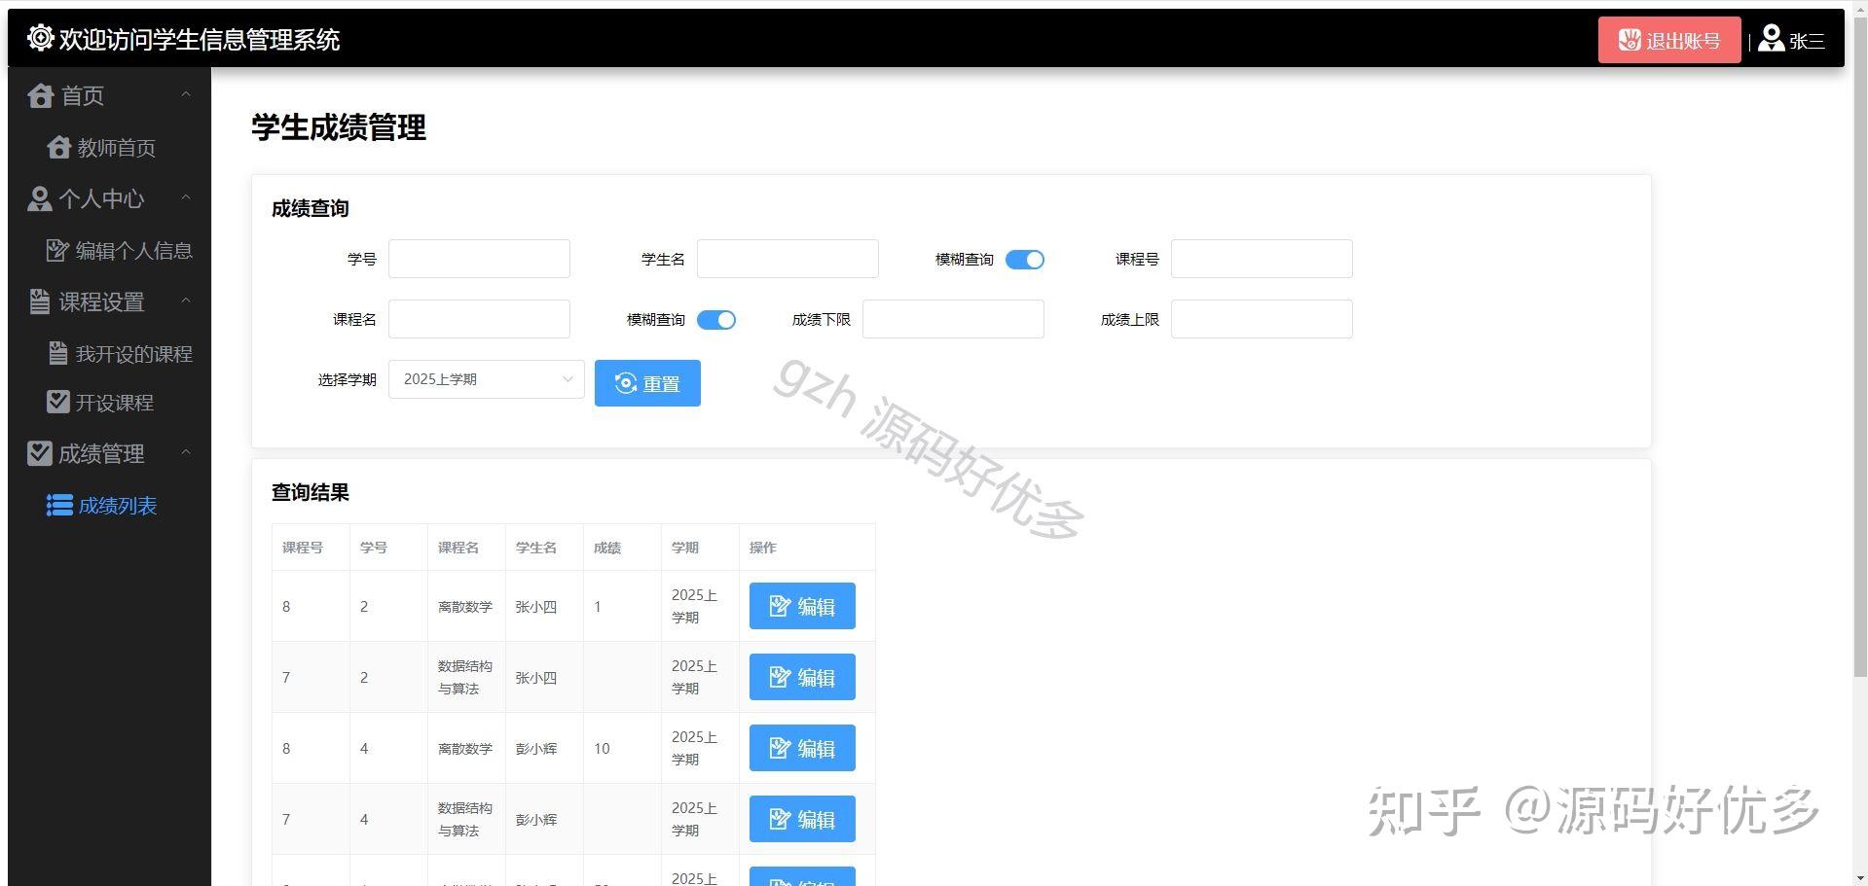The width and height of the screenshot is (1868, 886).
Task: Click the 课程名 input field
Action: click(x=479, y=319)
